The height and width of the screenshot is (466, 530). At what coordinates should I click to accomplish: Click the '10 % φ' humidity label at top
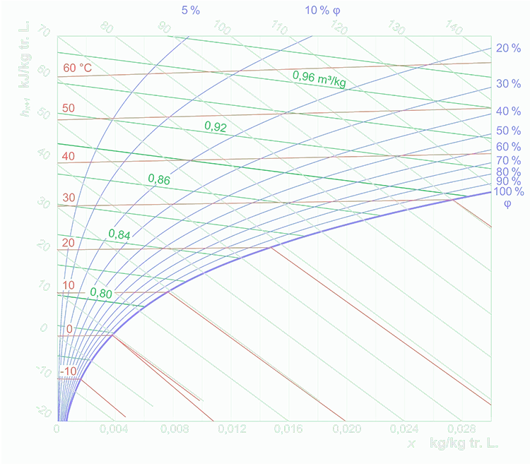coord(322,11)
